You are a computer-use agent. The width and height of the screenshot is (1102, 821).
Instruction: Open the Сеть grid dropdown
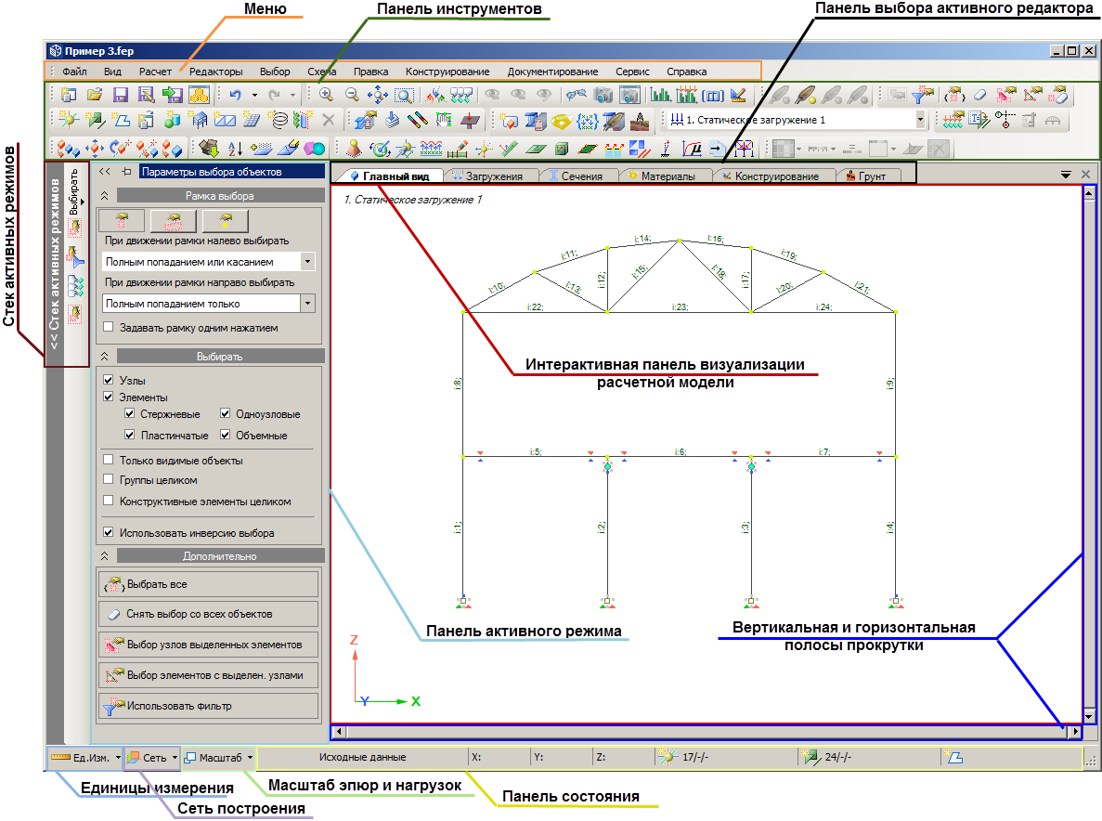click(x=175, y=757)
